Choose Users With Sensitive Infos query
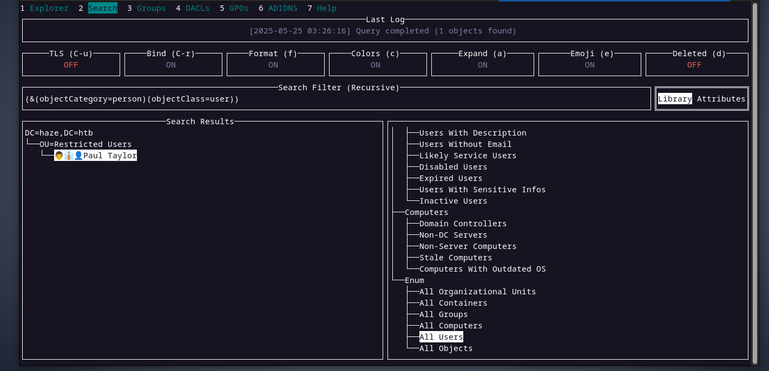 click(x=482, y=190)
